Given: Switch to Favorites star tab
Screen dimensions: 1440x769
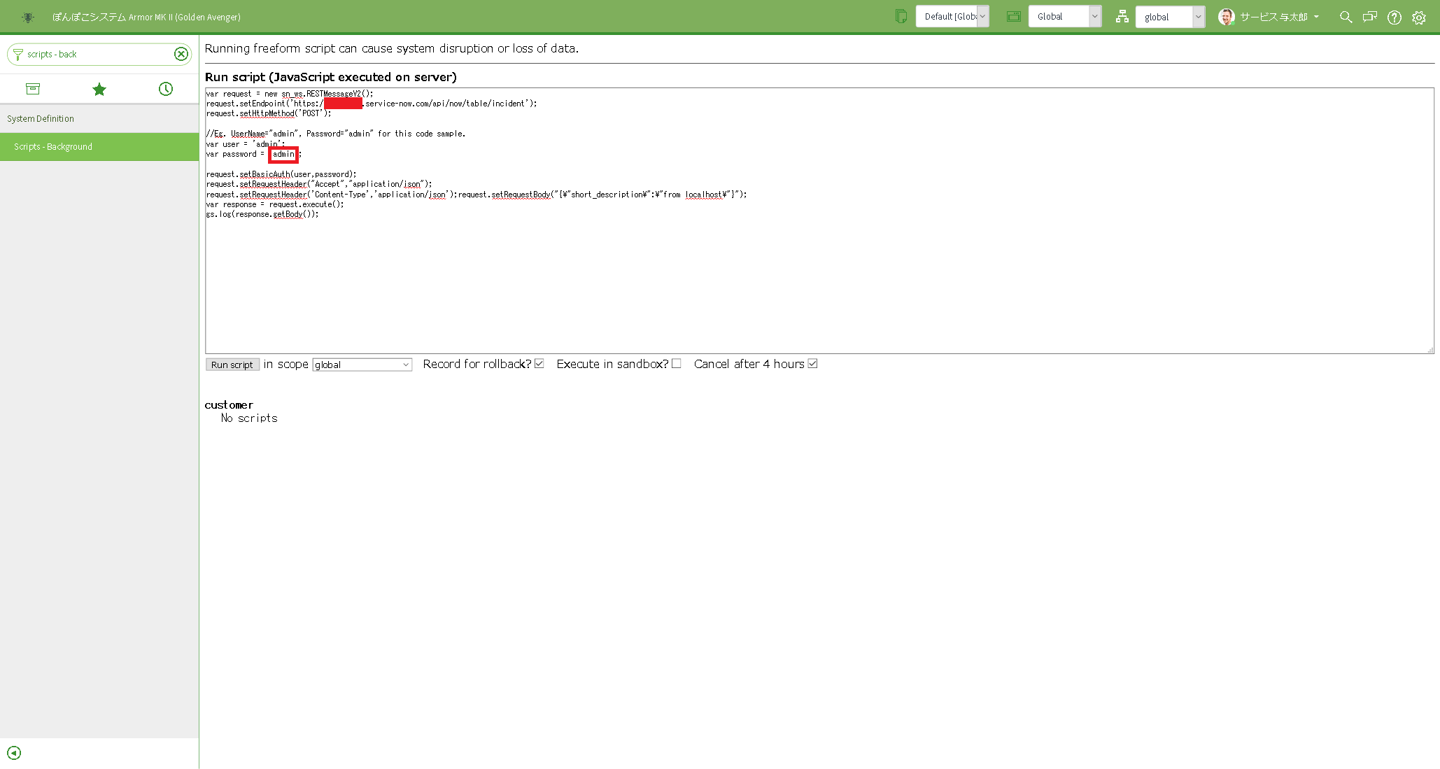Looking at the screenshot, I should click(x=99, y=89).
